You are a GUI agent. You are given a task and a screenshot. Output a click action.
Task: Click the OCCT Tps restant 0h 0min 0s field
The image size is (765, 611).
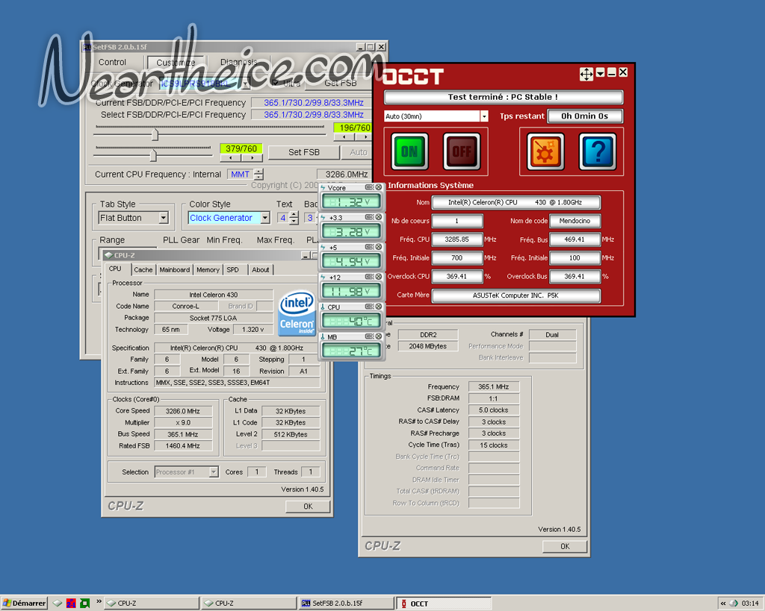pos(584,116)
